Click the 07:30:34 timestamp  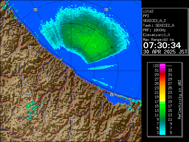point(162,45)
